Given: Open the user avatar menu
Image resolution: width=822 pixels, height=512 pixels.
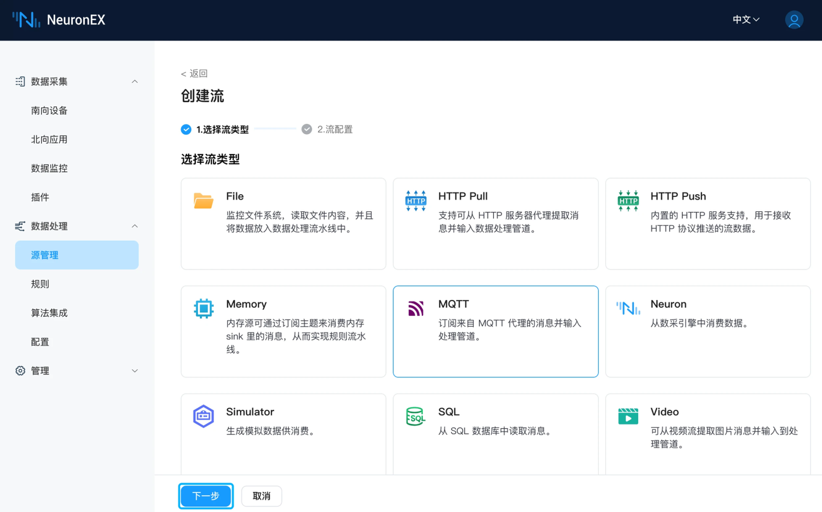Looking at the screenshot, I should click(x=794, y=19).
